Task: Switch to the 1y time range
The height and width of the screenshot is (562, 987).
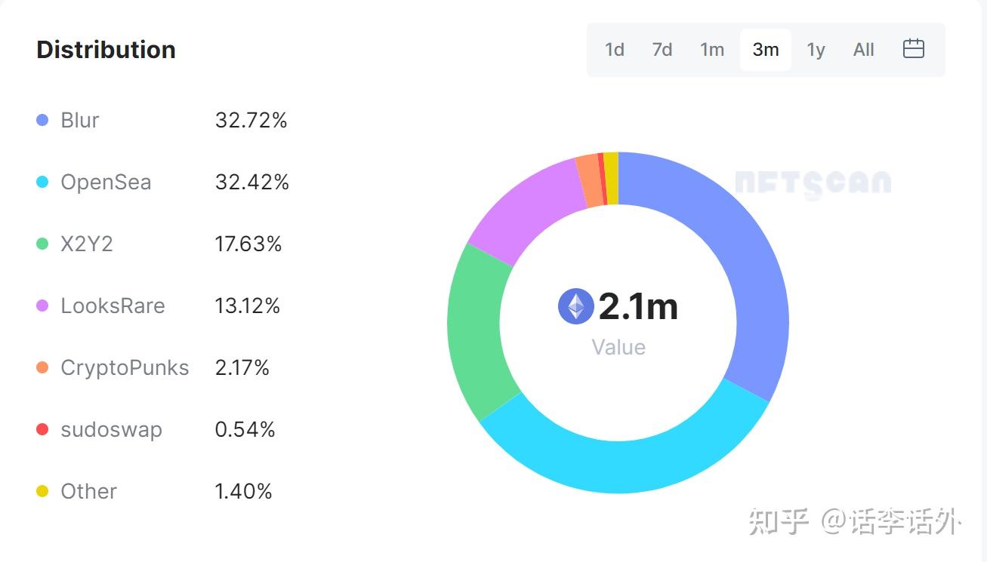Action: click(816, 50)
